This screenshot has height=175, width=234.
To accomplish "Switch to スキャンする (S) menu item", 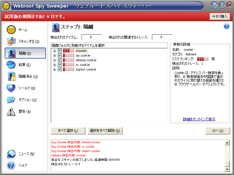I will pos(29,41).
